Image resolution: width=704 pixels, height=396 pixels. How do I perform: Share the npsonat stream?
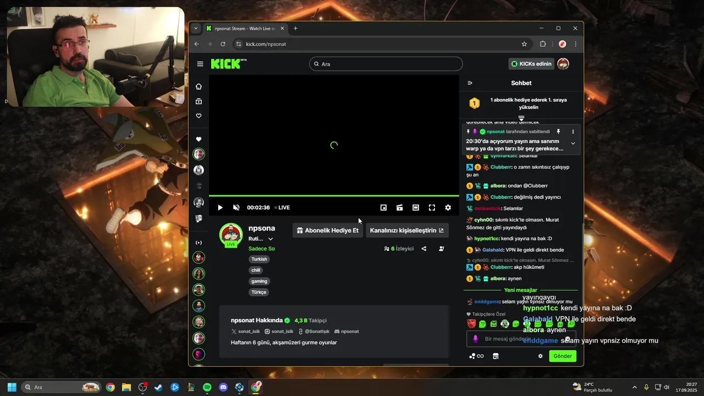(424, 249)
